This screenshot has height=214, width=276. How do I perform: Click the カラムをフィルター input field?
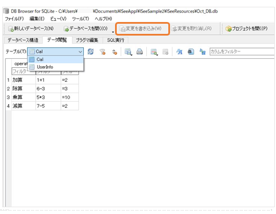tap(242, 51)
